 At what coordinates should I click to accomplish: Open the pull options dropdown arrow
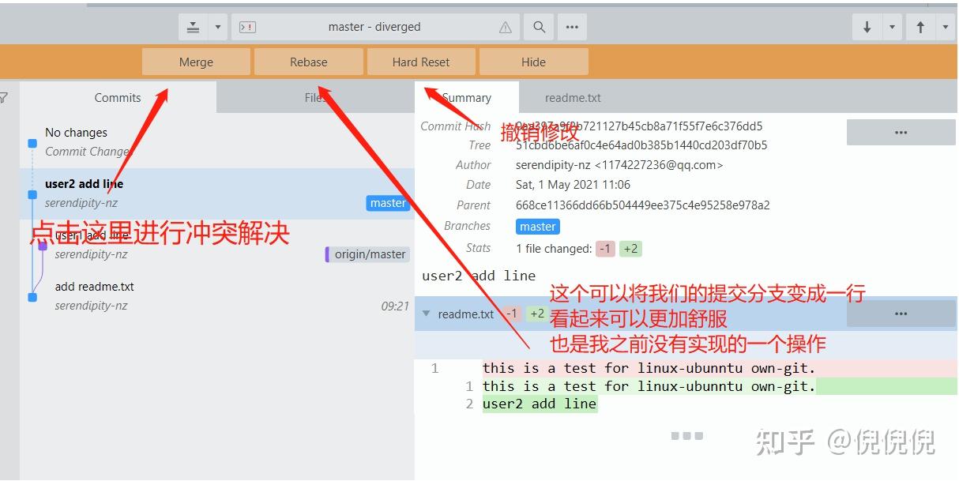(893, 26)
